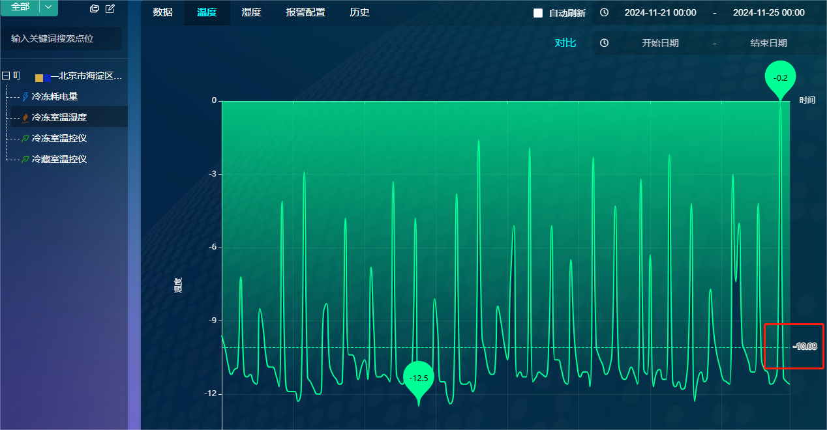
Task: Click the copy/duplicate icon above the search box
Action: [x=95, y=8]
